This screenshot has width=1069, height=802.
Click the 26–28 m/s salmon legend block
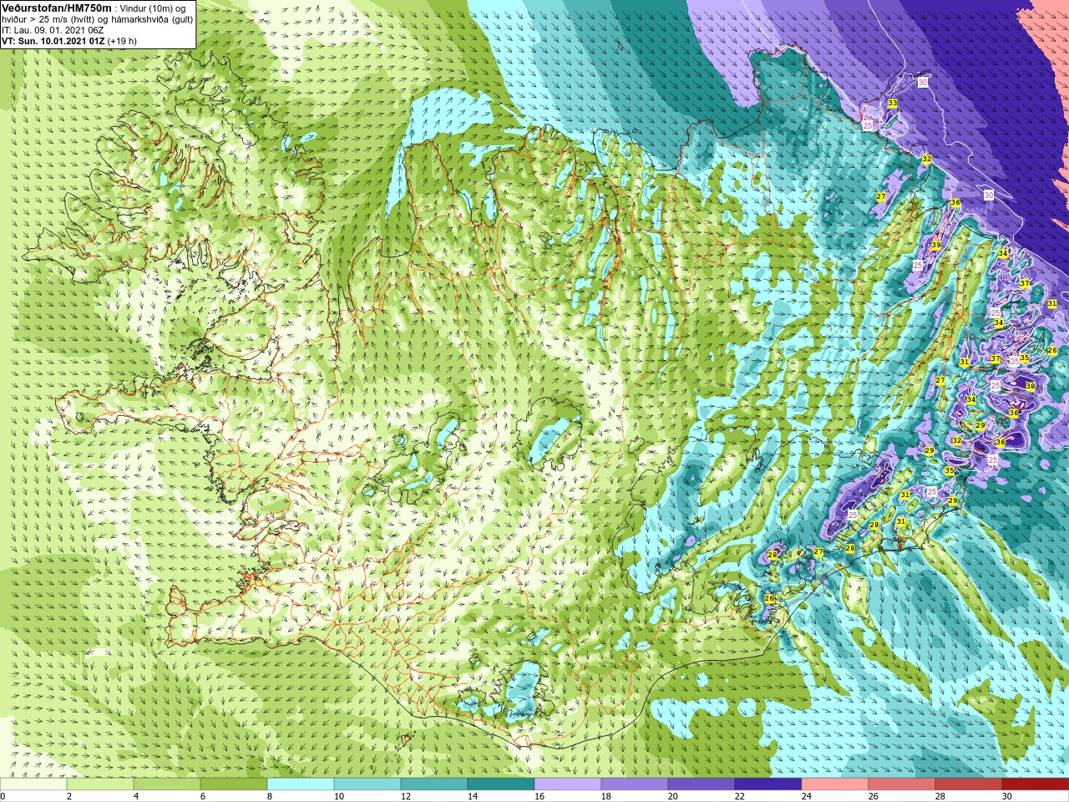(x=902, y=784)
